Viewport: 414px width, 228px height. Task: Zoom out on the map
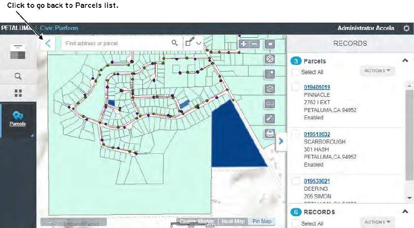pos(254,44)
